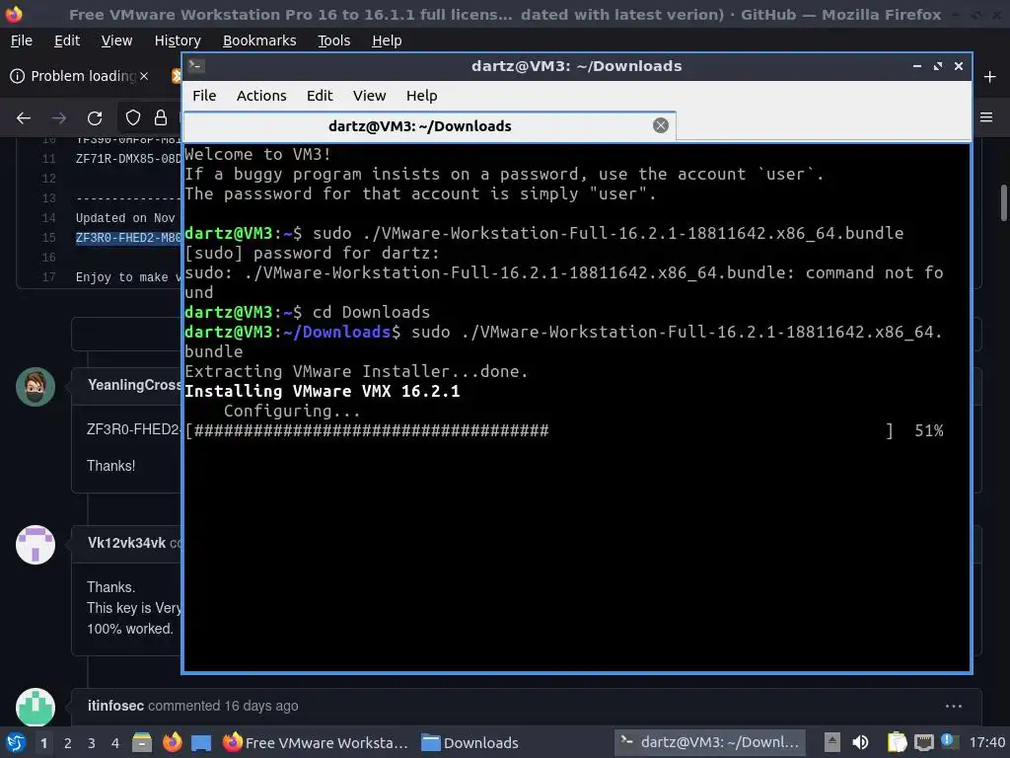Viewport: 1010px width, 758px height.
Task: Open a new Firefox tab with plus
Action: pyautogui.click(x=990, y=77)
